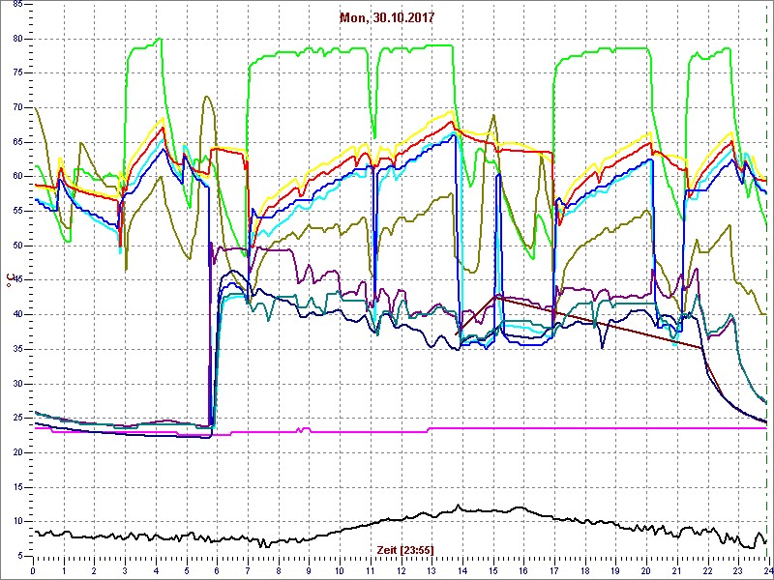
Task: Click hour 14 on the time axis
Action: (462, 569)
